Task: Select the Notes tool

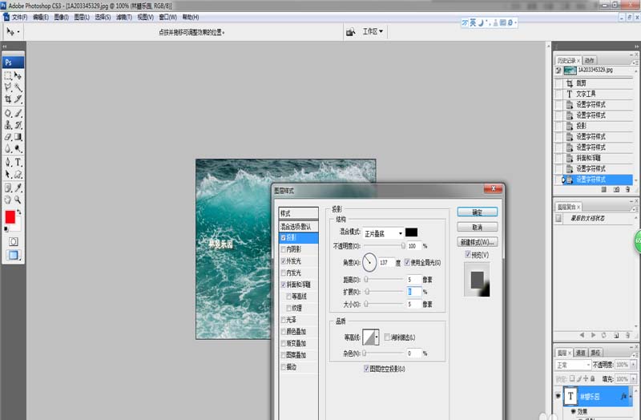Action: pos(8,188)
